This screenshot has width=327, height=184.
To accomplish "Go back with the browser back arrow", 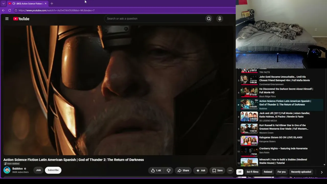I will coord(3,10).
